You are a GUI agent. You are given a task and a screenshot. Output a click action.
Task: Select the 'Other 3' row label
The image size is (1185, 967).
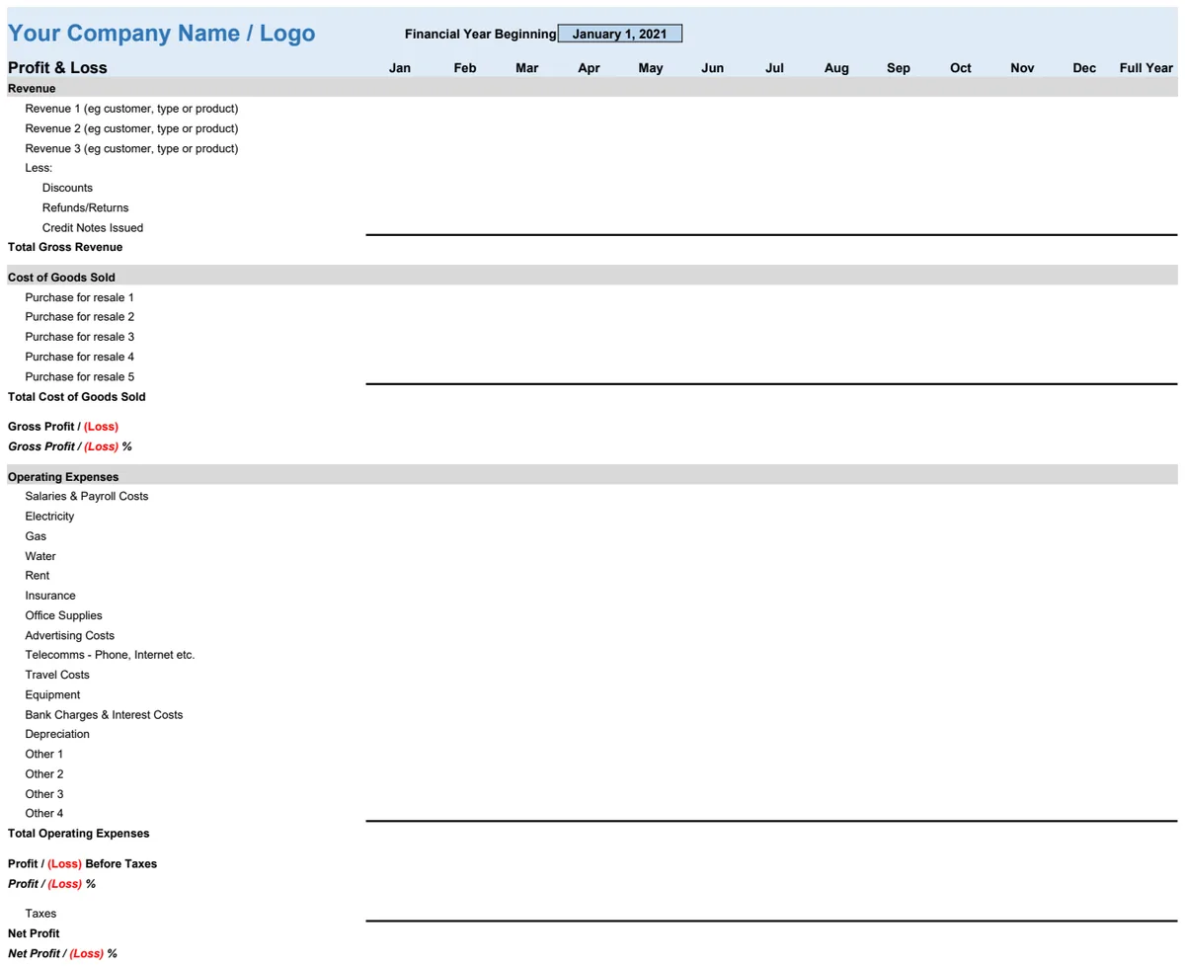click(44, 793)
